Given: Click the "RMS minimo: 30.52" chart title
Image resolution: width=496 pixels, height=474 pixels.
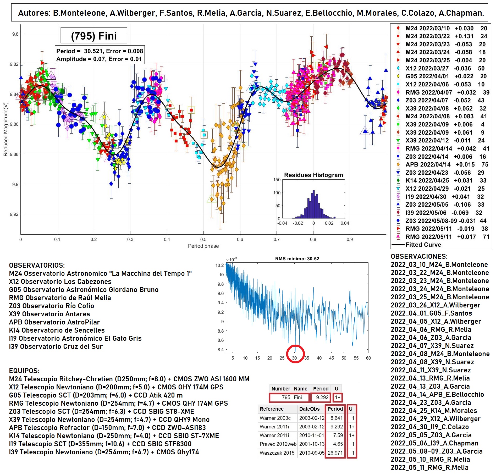Looking at the screenshot, I should click(x=297, y=259).
